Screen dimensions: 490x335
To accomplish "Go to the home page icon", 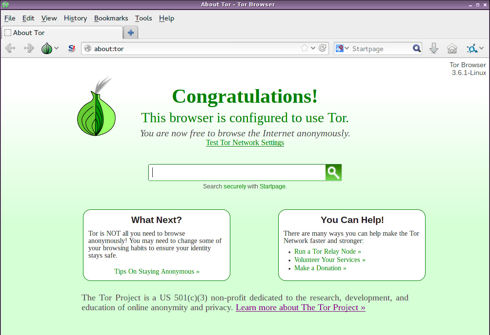I will 452,48.
